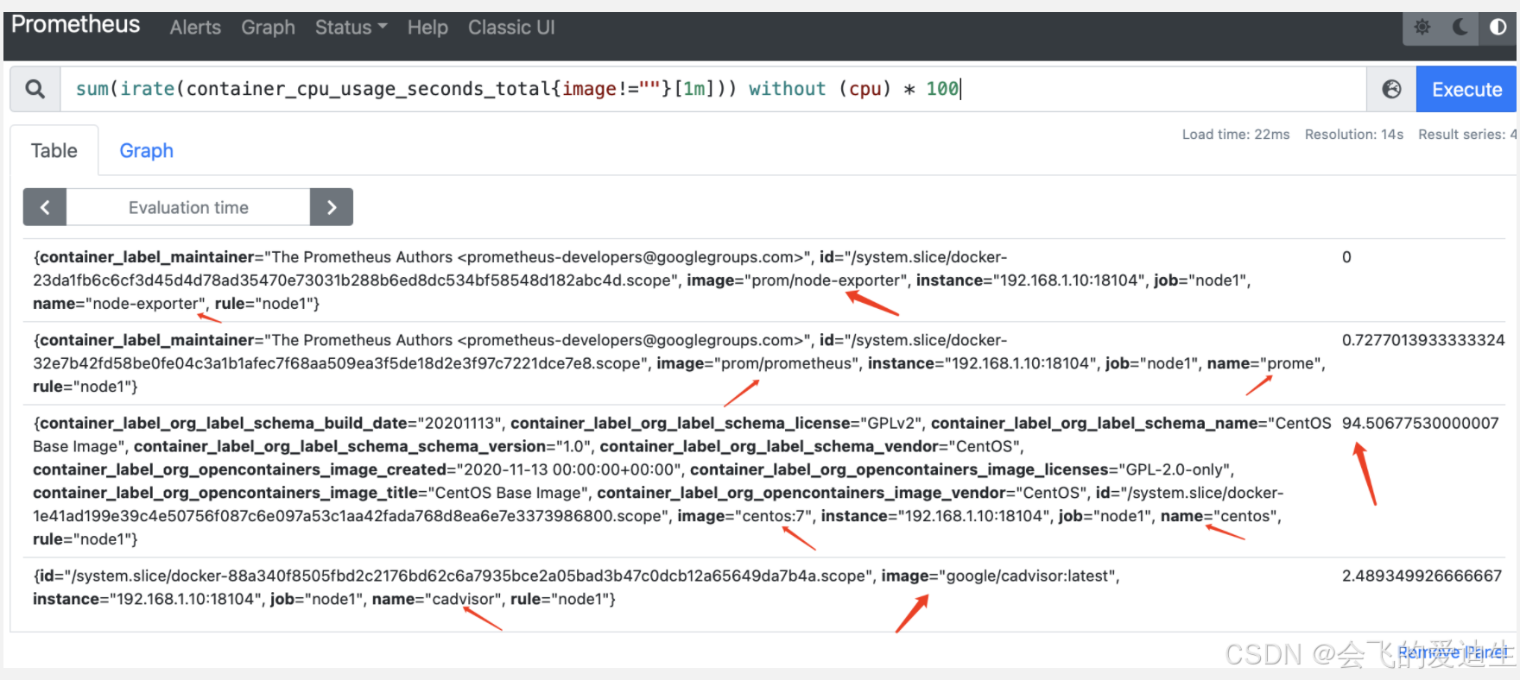The height and width of the screenshot is (680, 1520).
Task: Click the Prometheus brand logo
Action: coord(75,25)
